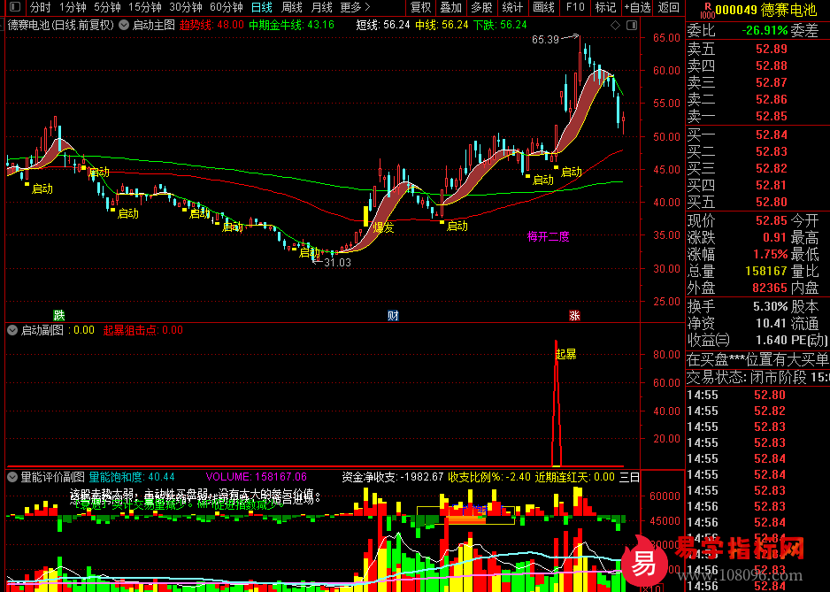The height and width of the screenshot is (592, 830).
Task: Click the 返回 back button
Action: click(x=669, y=7)
